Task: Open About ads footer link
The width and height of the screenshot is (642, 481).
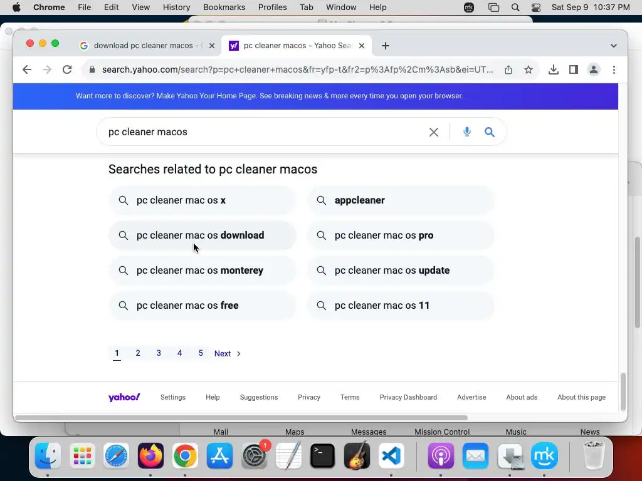Action: click(x=522, y=397)
